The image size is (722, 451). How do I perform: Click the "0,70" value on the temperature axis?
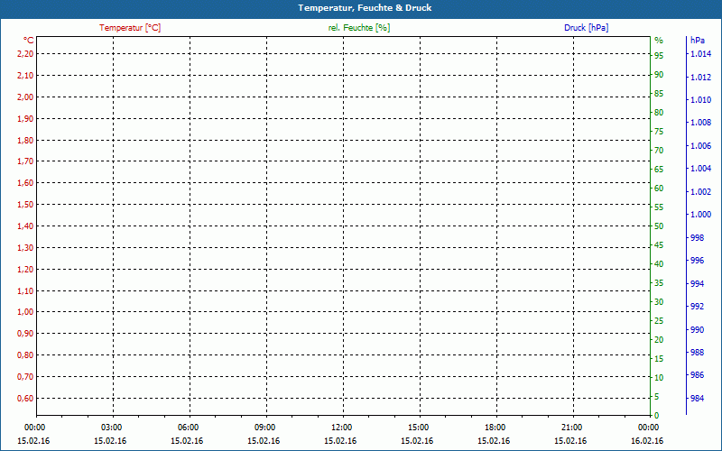25,377
